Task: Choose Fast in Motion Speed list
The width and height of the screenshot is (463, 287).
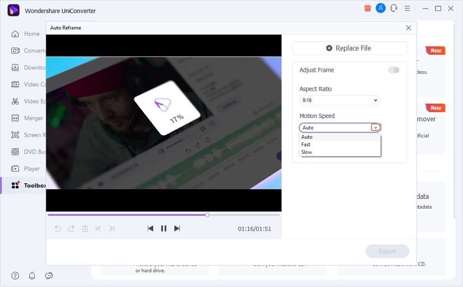Action: click(x=340, y=145)
